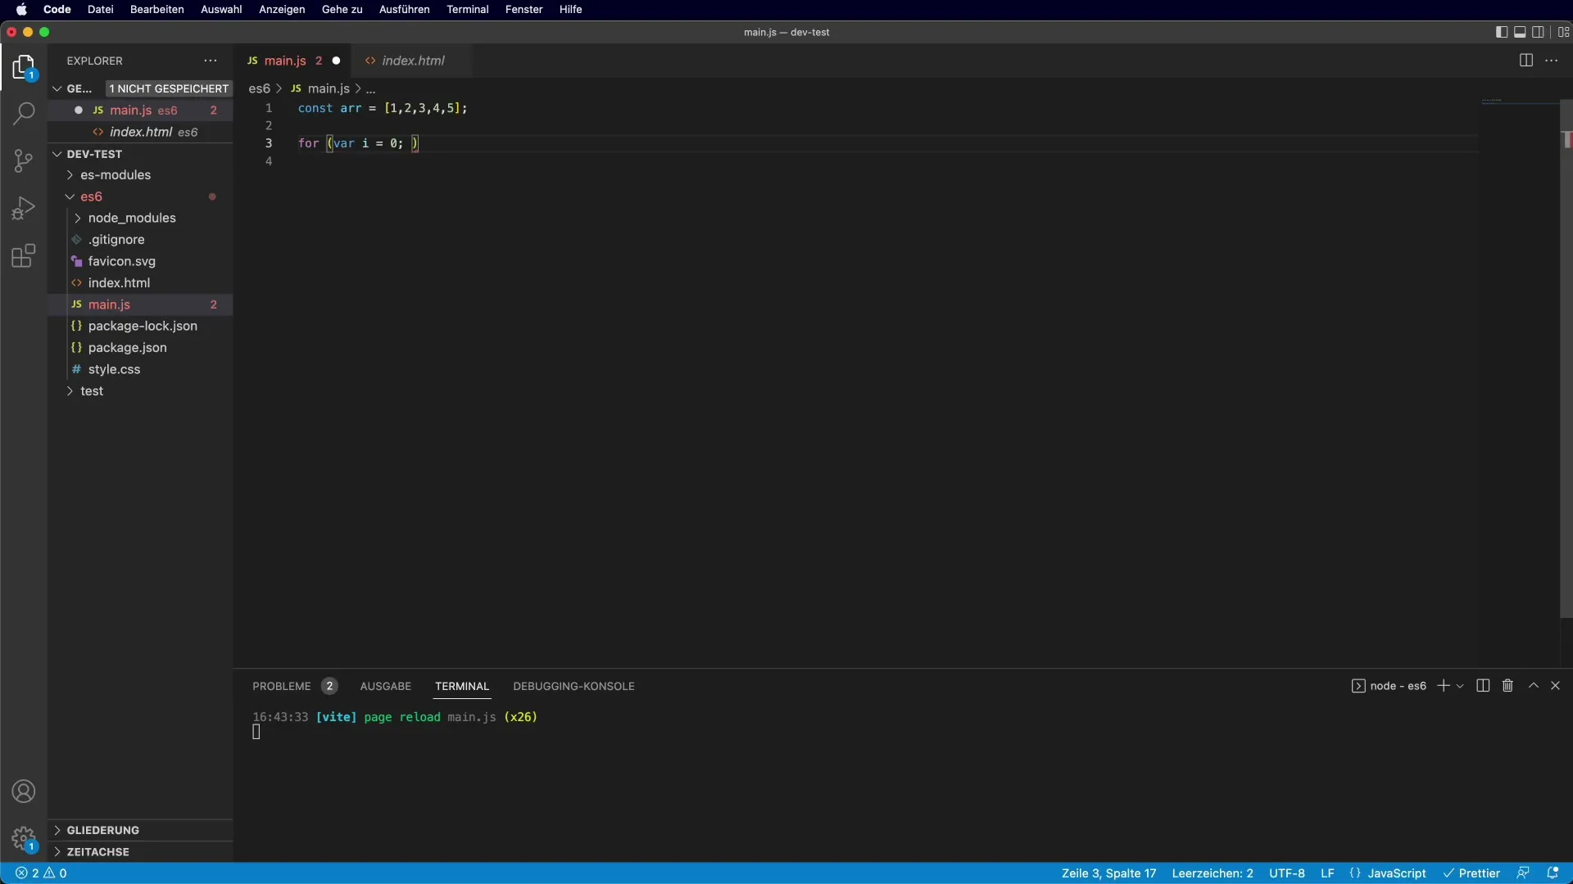
Task: Open terminal launch profile dropdown arrow
Action: pyautogui.click(x=1460, y=686)
